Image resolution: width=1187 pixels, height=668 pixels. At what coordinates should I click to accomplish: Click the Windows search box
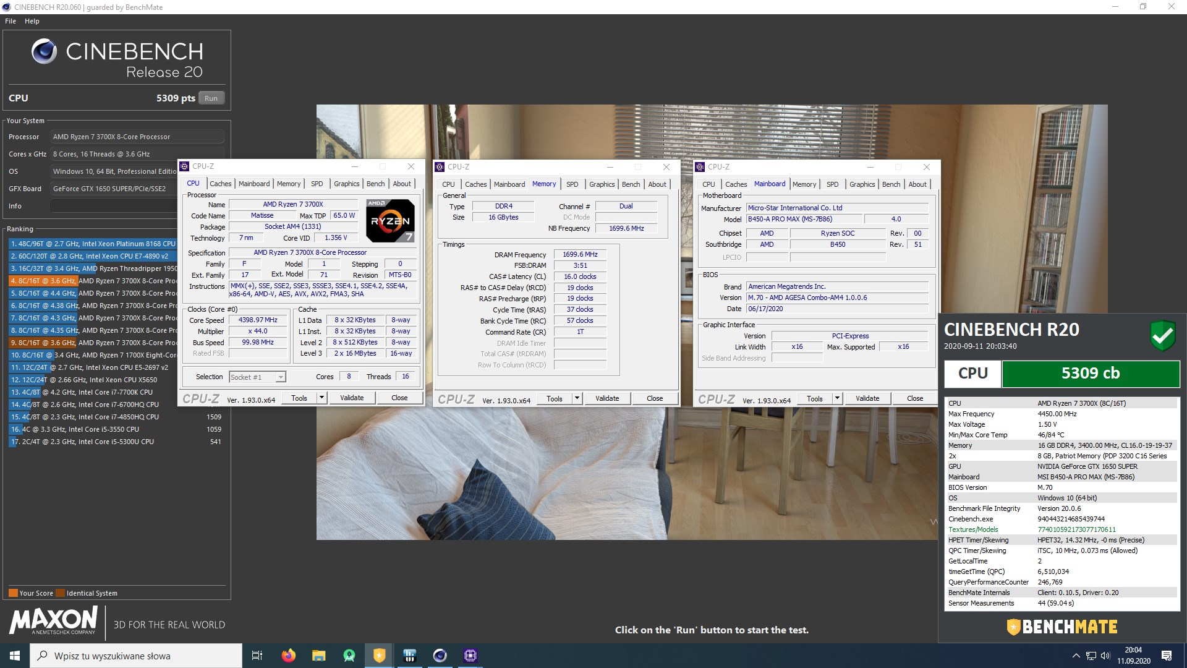[x=136, y=656]
